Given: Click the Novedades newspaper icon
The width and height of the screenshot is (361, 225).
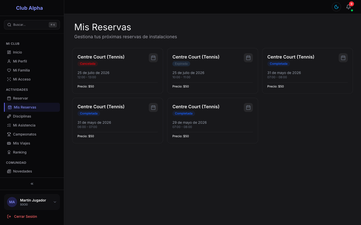Looking at the screenshot, I should coord(9,171).
